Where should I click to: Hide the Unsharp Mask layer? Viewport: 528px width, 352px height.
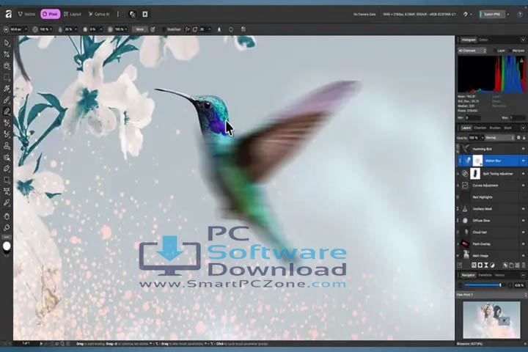click(x=524, y=209)
